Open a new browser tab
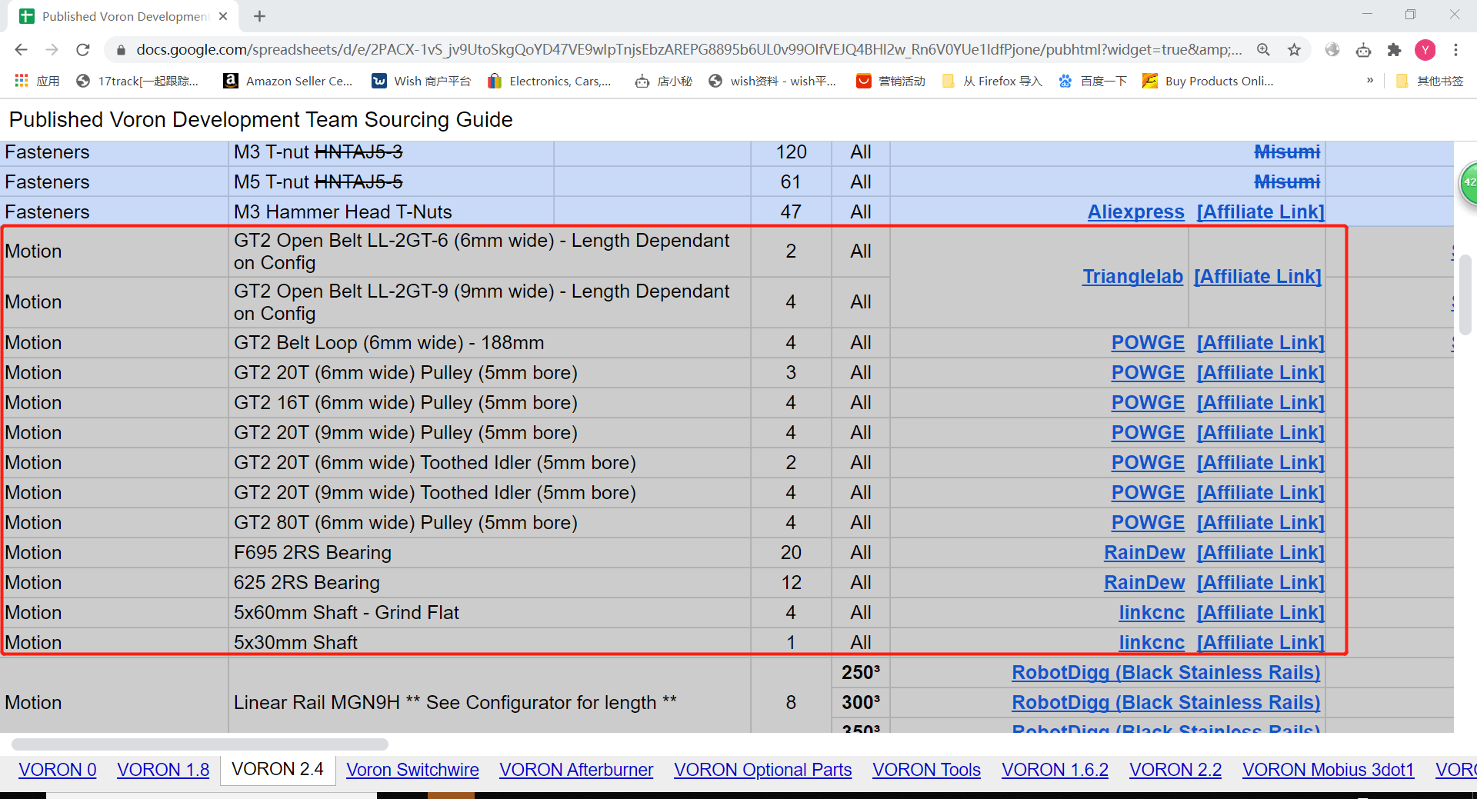 pyautogui.click(x=260, y=16)
